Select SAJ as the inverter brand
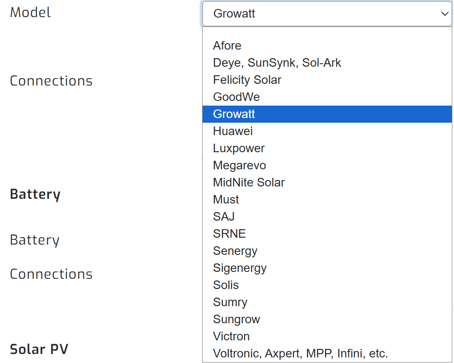The image size is (454, 363). pyautogui.click(x=224, y=217)
